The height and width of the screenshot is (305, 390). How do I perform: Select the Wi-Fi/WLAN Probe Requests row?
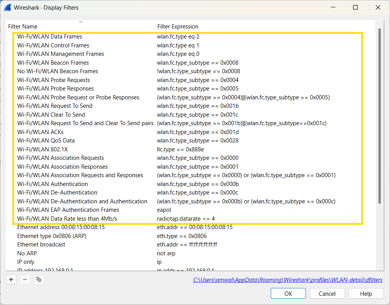[x=53, y=80]
